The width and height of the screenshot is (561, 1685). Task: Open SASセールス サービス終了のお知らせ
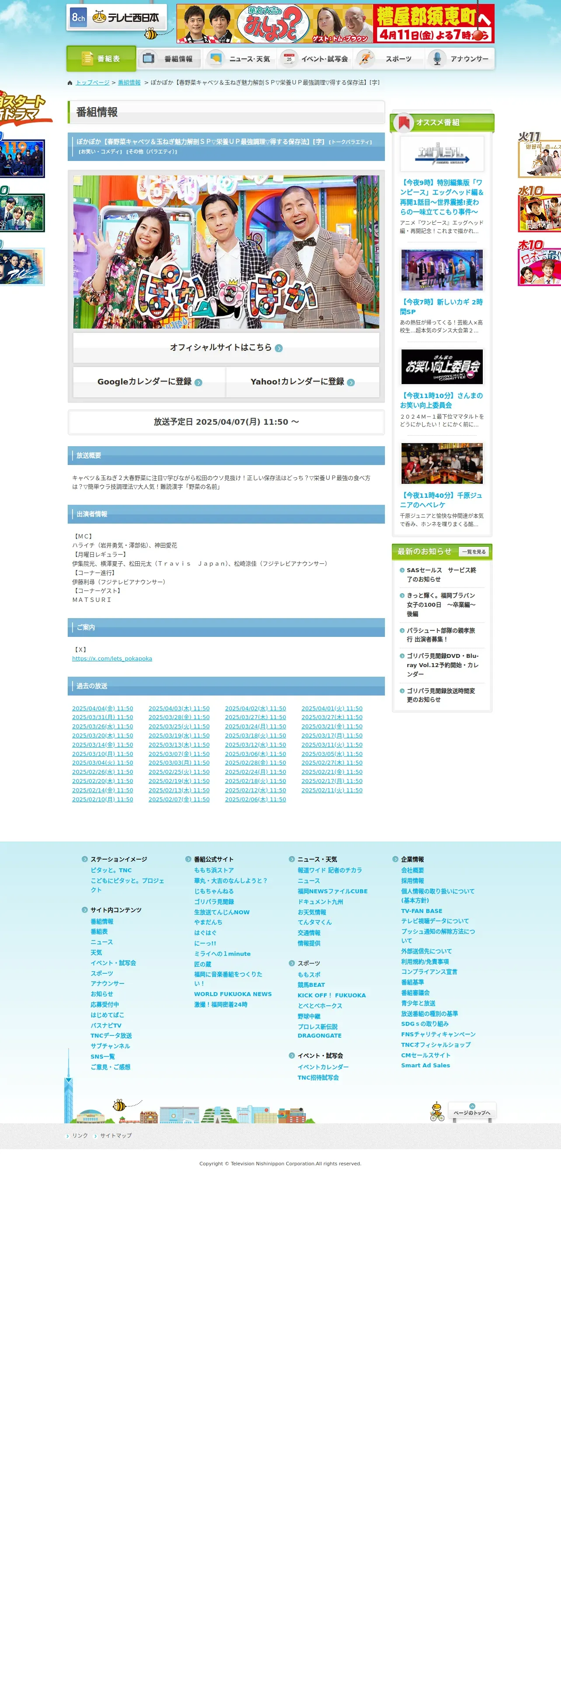pos(441,575)
